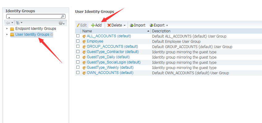Click the Add button in the toolbar
The width and height of the screenshot is (262, 123).
pyautogui.click(x=96, y=25)
